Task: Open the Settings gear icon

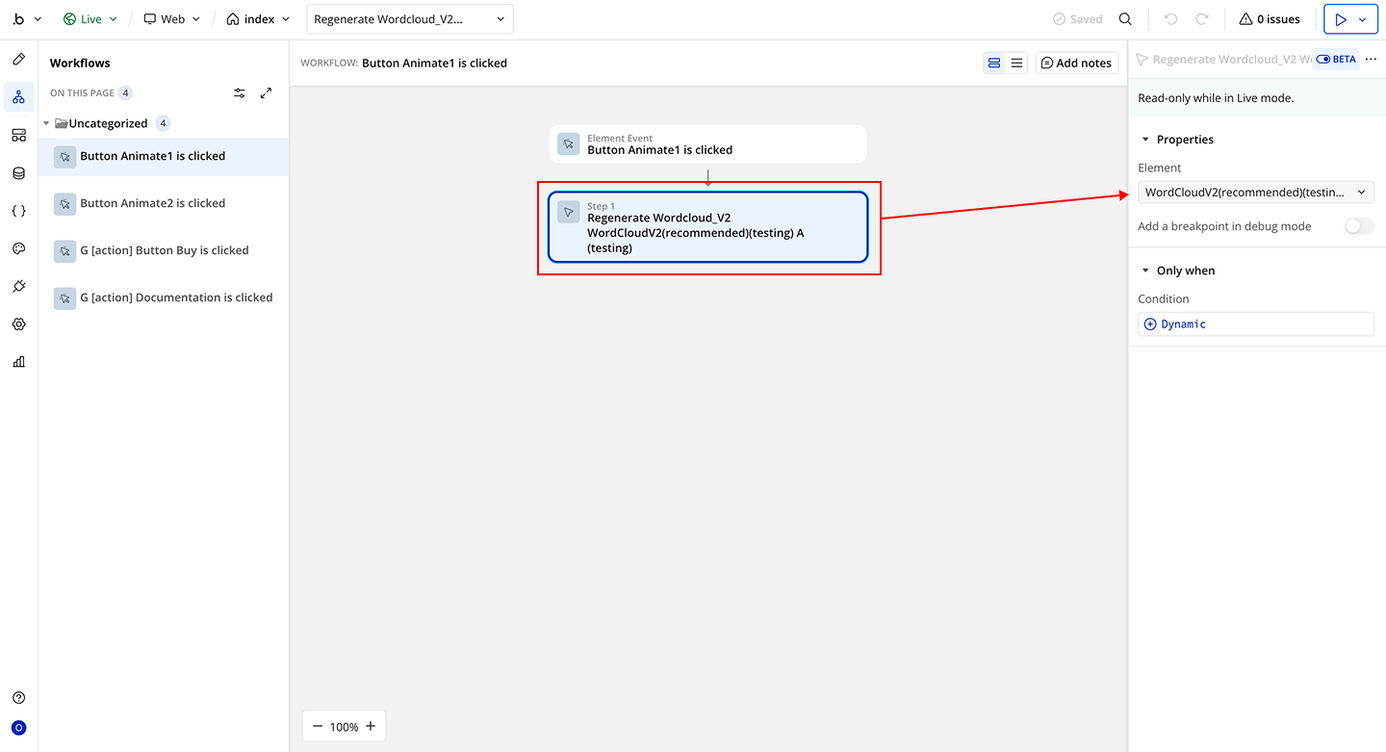Action: click(18, 324)
